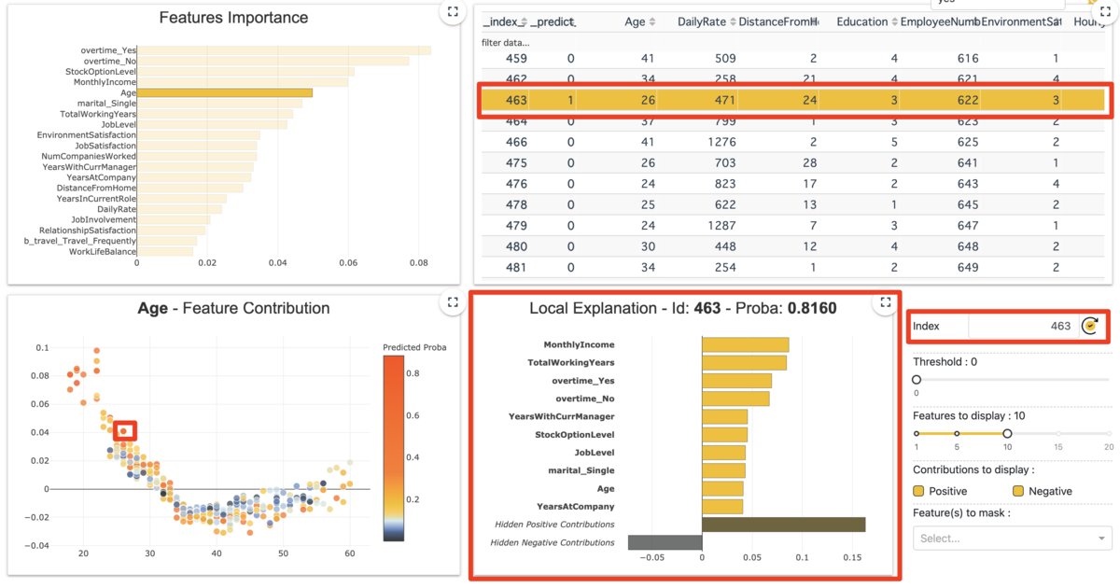
Task: Toggle the Negative contributions checkbox
Action: pos(1018,491)
